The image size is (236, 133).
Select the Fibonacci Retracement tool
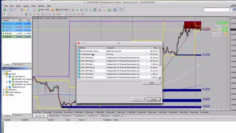pos(30,14)
